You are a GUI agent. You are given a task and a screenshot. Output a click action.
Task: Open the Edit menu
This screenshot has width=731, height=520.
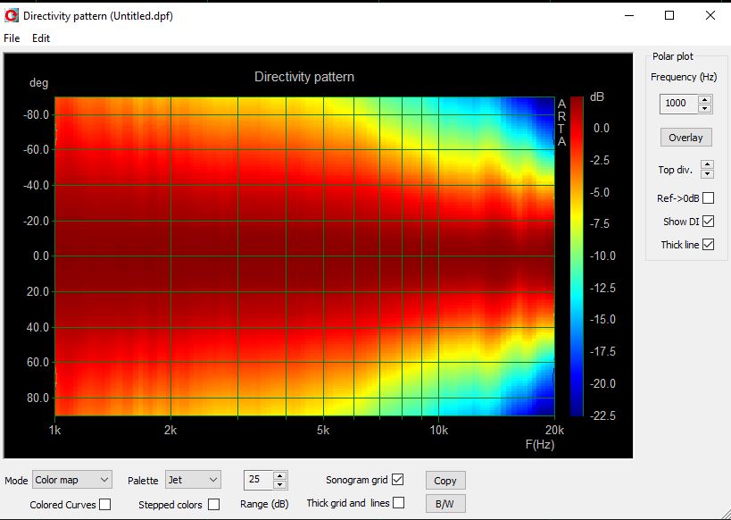[41, 38]
